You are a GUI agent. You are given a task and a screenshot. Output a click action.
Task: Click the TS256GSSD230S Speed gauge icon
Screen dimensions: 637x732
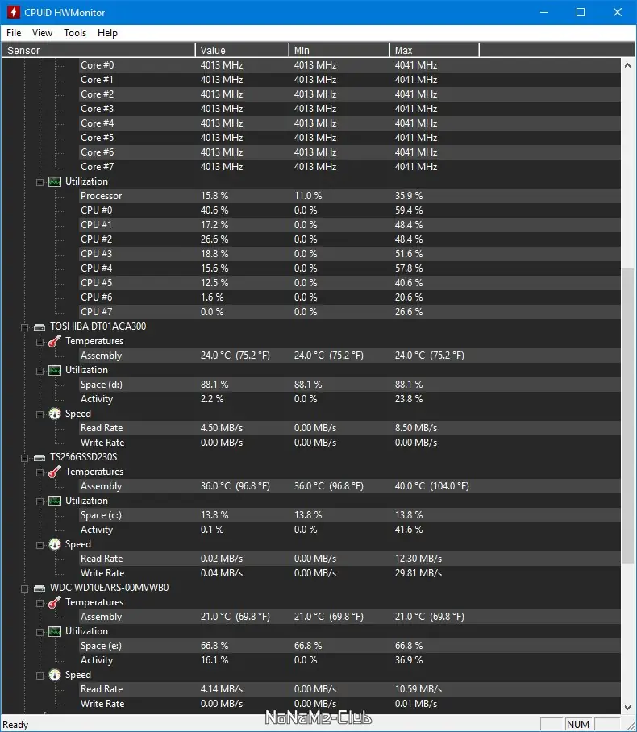coord(55,544)
